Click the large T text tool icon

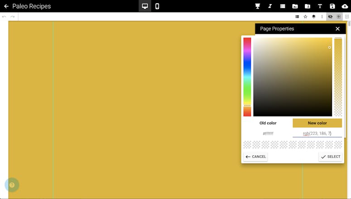pos(320,6)
